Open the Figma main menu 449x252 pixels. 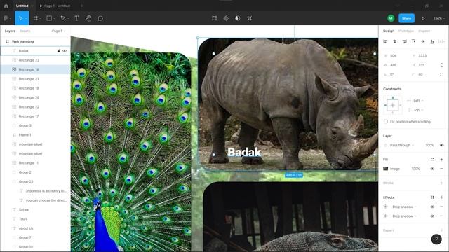click(x=7, y=18)
